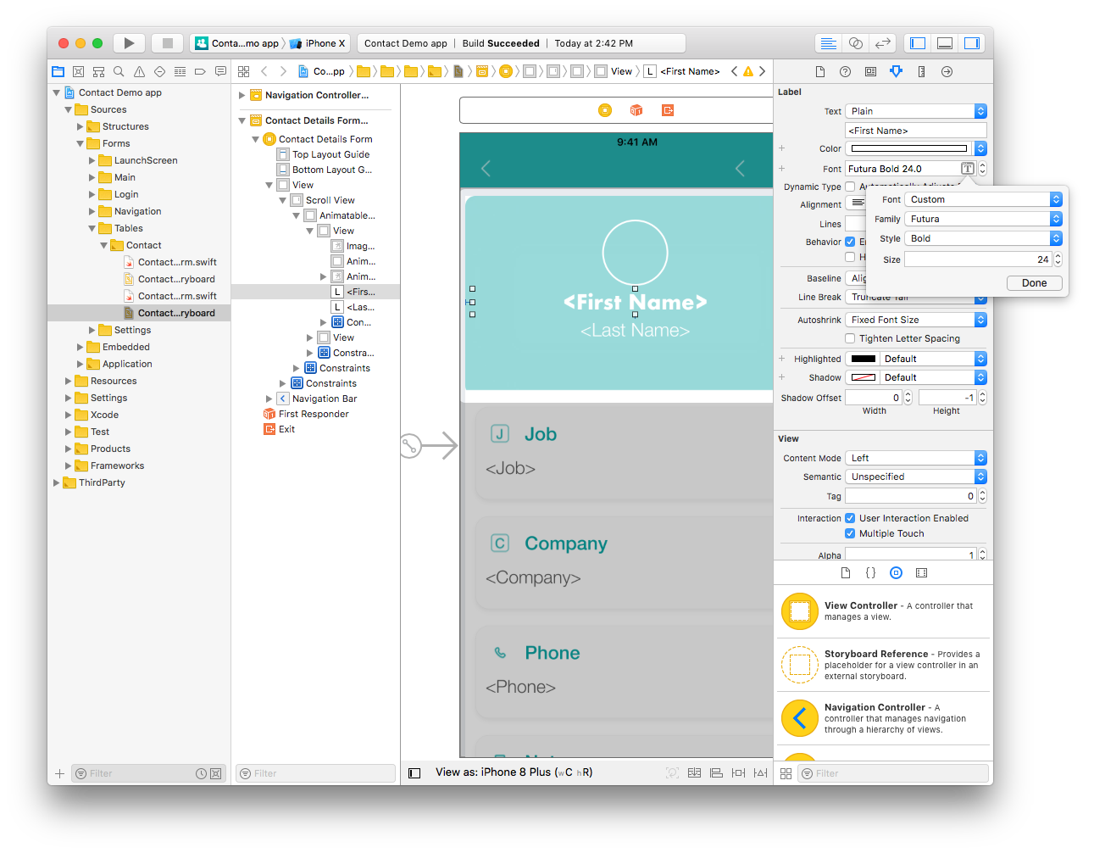Click the project navigator filter field
This screenshot has height=853, width=1094.
point(147,773)
